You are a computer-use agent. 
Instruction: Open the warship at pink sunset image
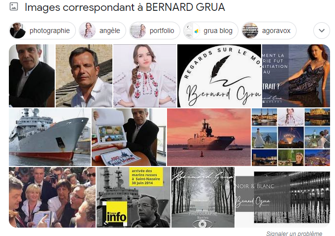coord(209,137)
